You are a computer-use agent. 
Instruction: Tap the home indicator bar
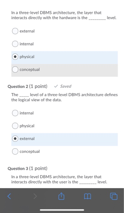pyautogui.click(x=62, y=210)
